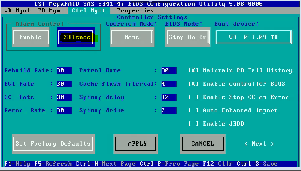Go to the Next settings page
Viewport: 301px width, 171px height.
[x=259, y=144]
